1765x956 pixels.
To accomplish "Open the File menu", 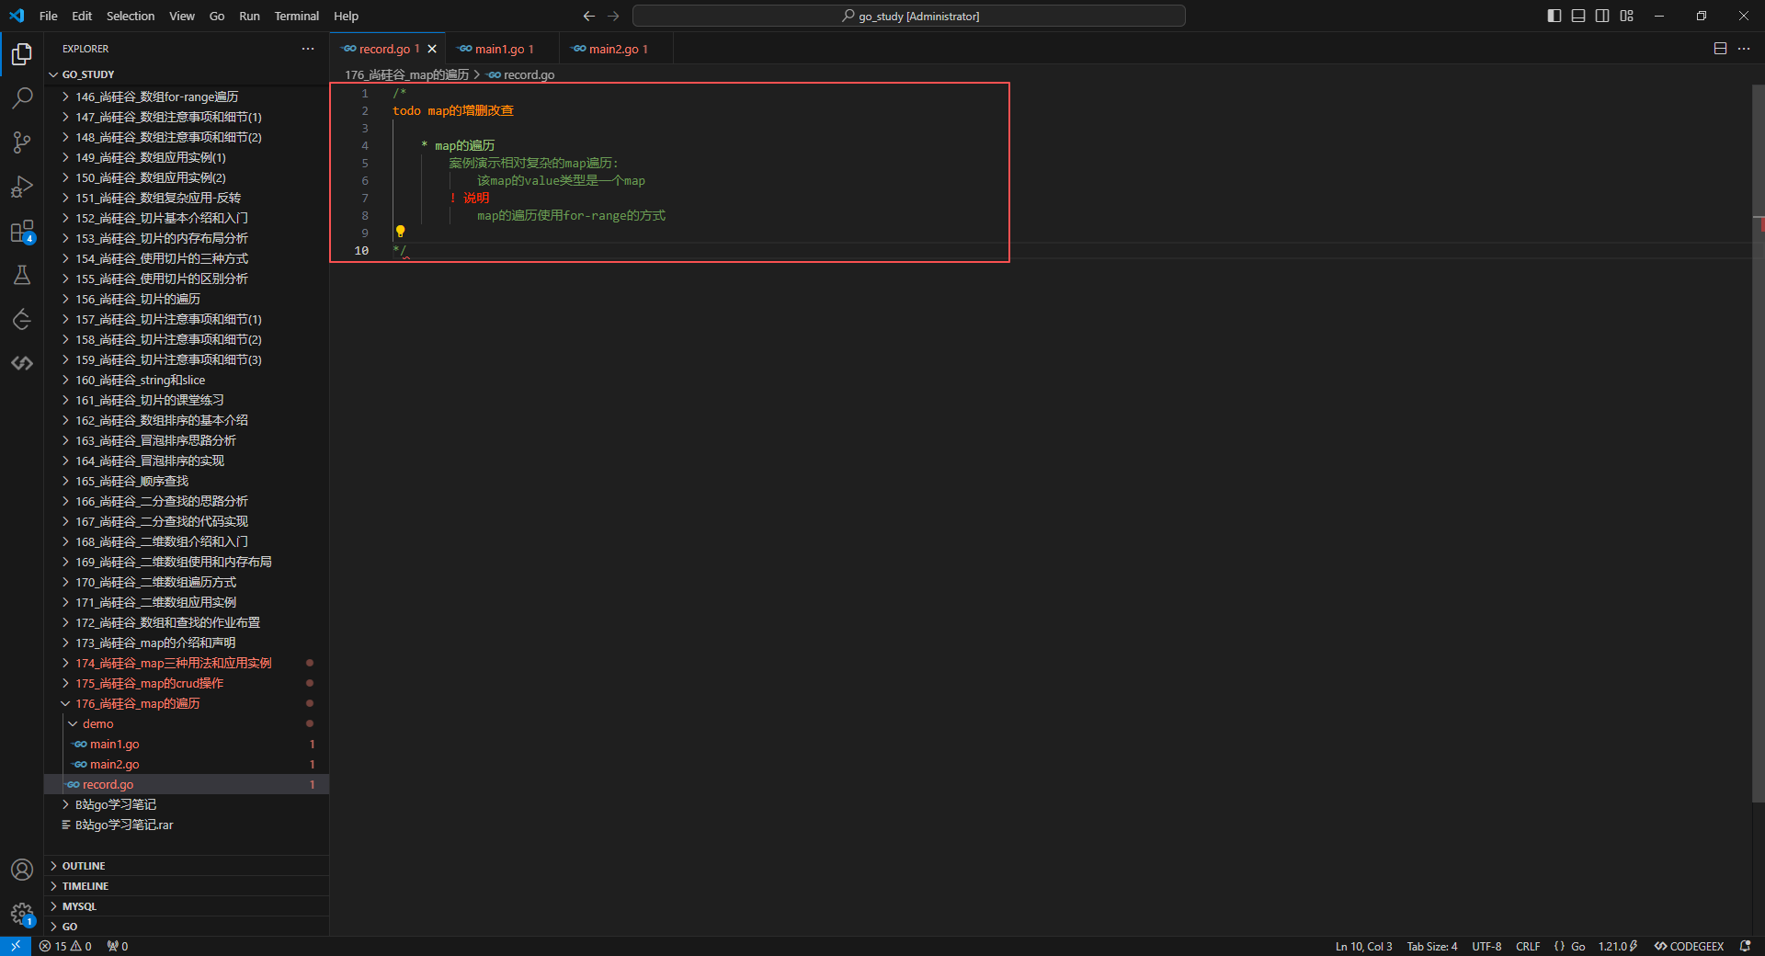I will coord(49,16).
